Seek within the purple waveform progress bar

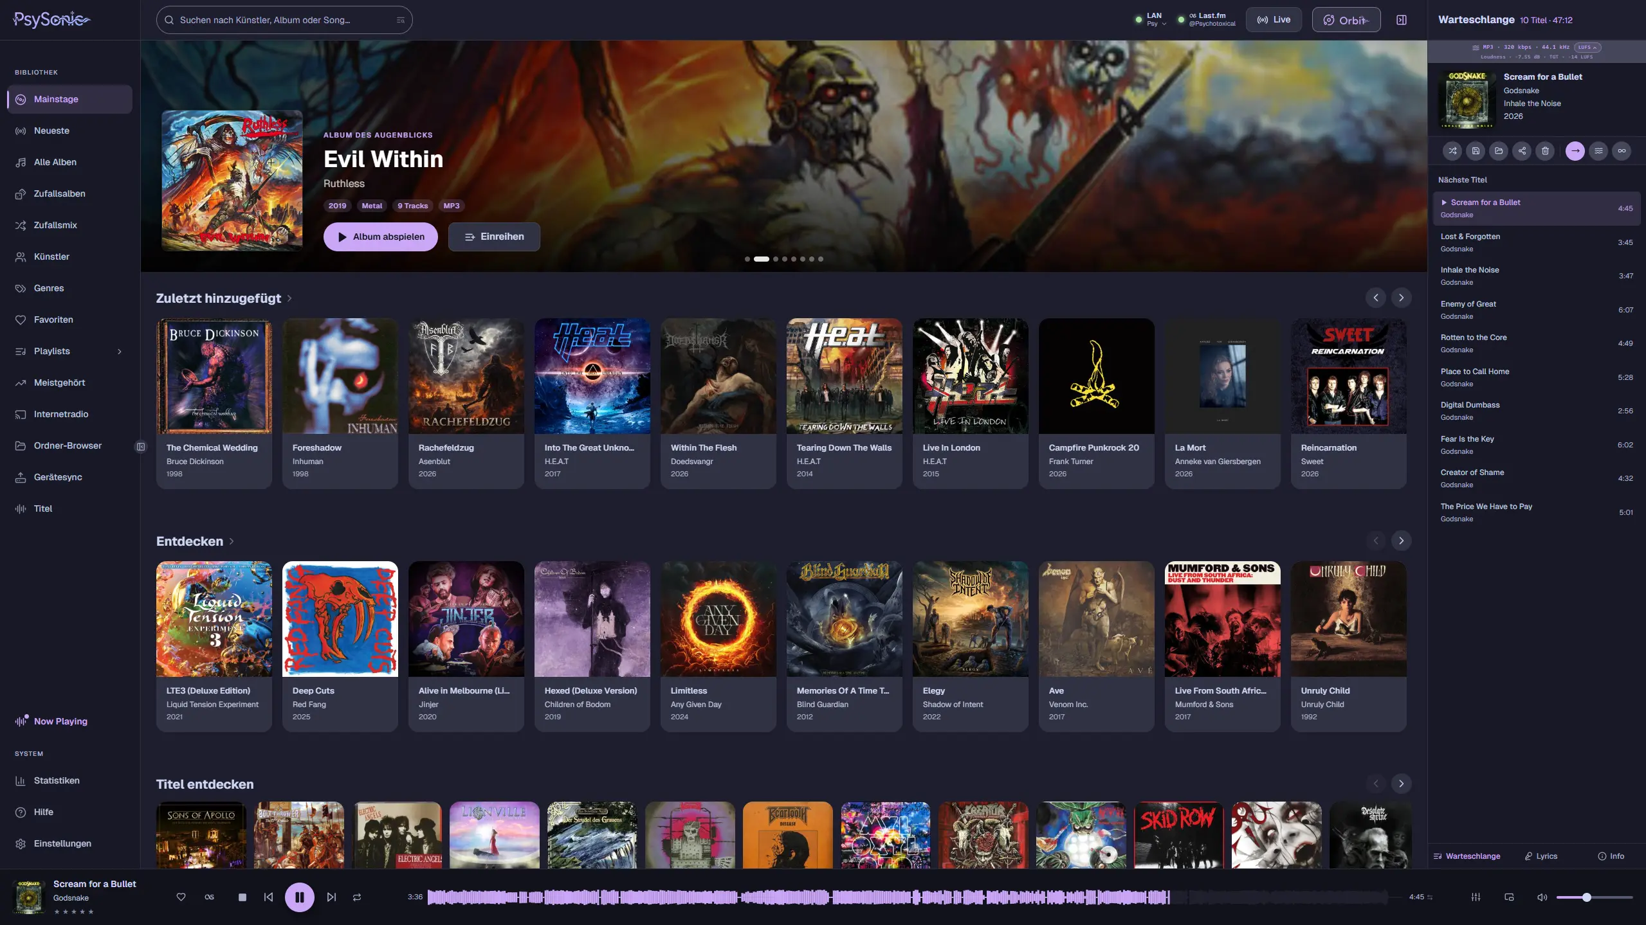pos(913,897)
